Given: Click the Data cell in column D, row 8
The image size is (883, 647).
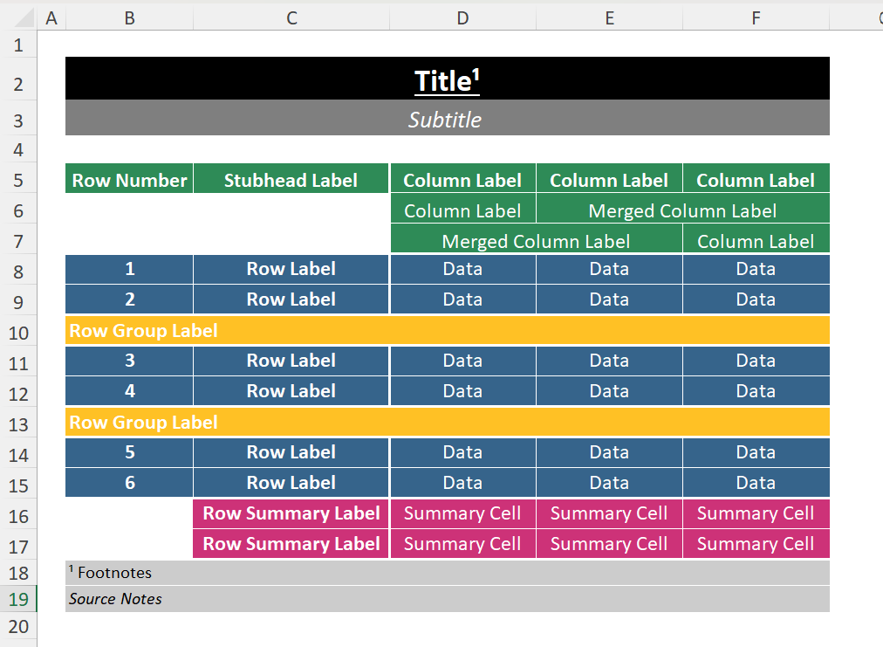Looking at the screenshot, I should pyautogui.click(x=462, y=269).
